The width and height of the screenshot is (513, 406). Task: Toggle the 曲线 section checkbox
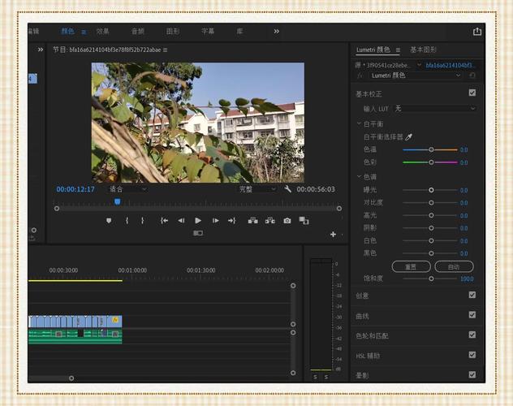pos(472,315)
